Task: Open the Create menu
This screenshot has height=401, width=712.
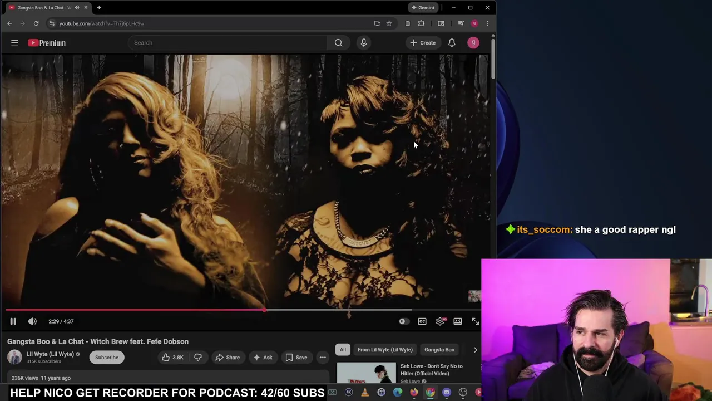Action: pyautogui.click(x=423, y=43)
